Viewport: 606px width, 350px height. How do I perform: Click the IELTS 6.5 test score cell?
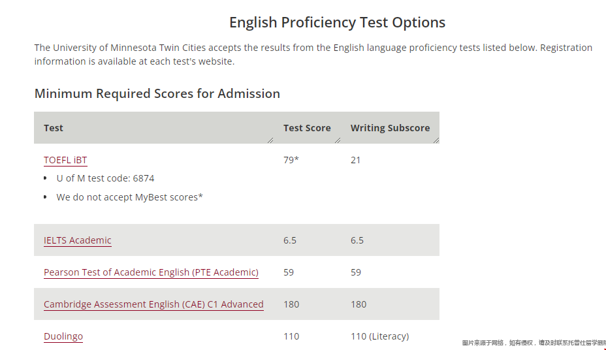[290, 240]
